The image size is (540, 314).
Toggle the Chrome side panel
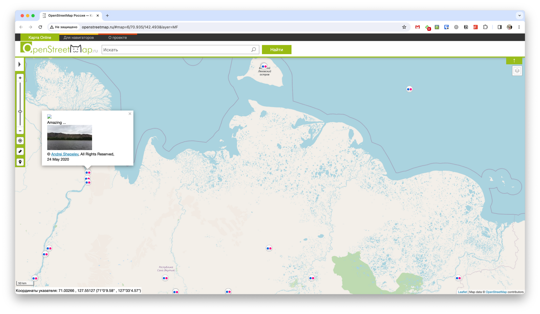coord(500,27)
